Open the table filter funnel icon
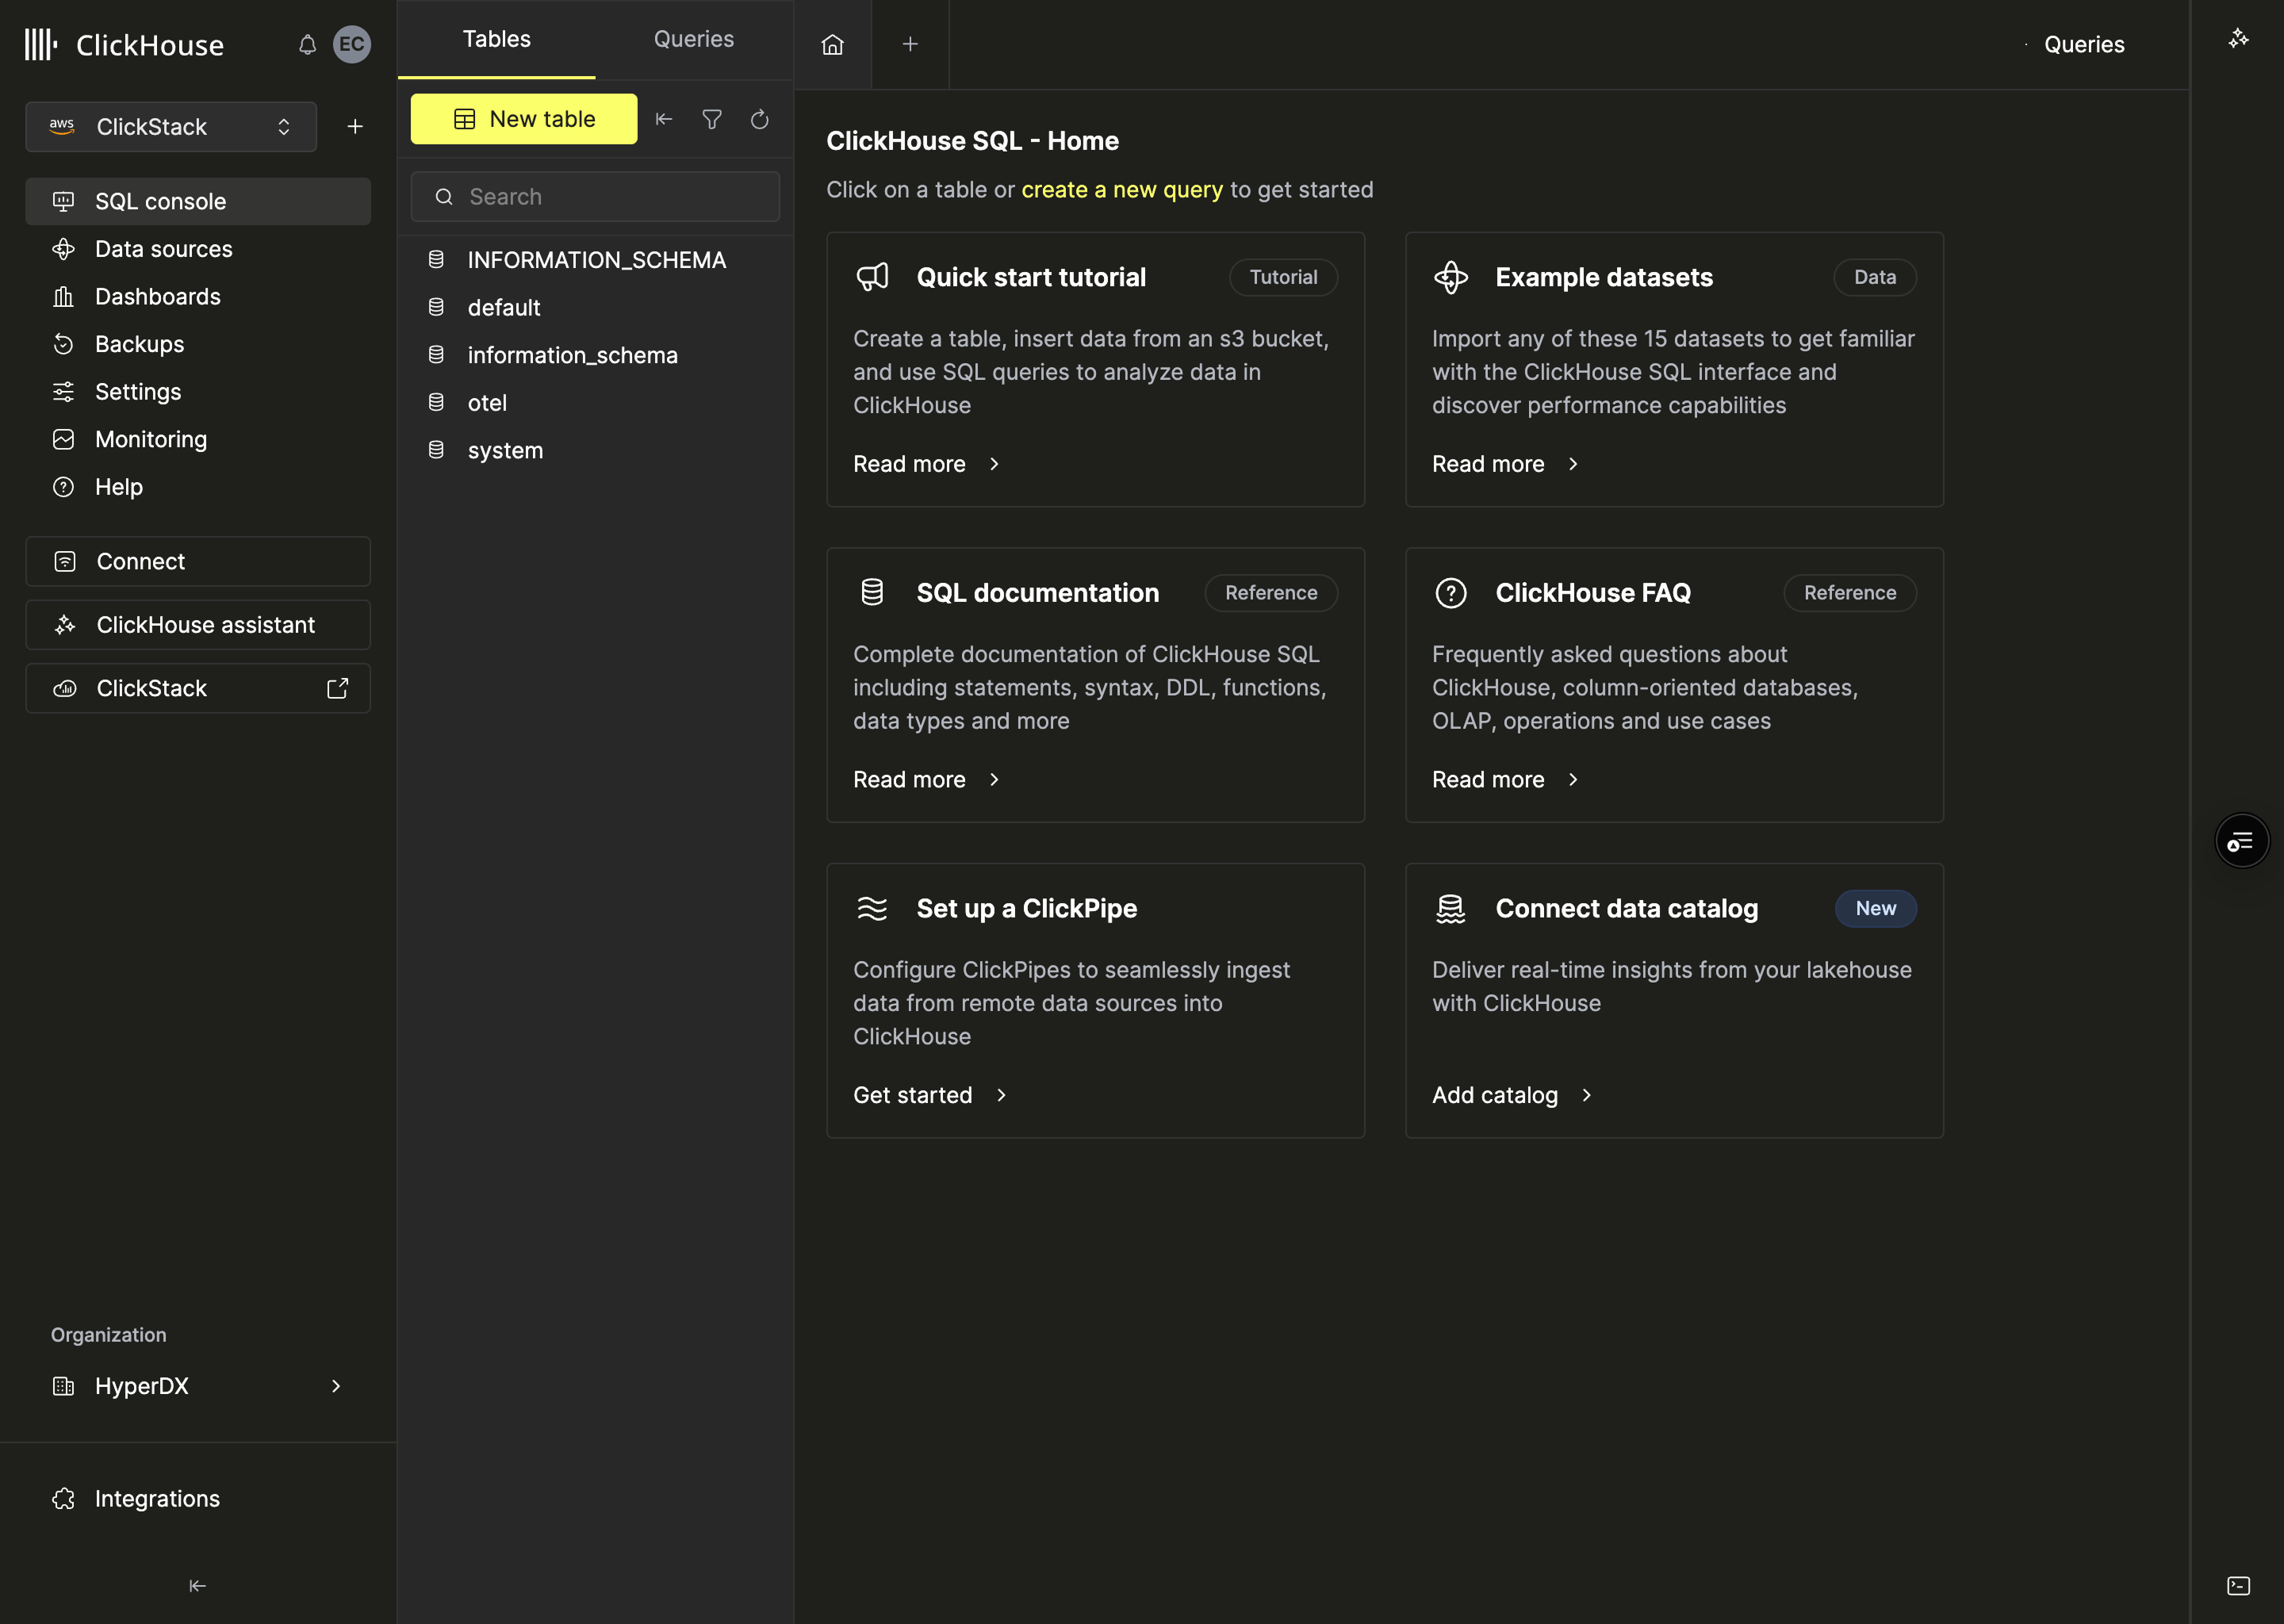This screenshot has height=1624, width=2284. (x=712, y=119)
